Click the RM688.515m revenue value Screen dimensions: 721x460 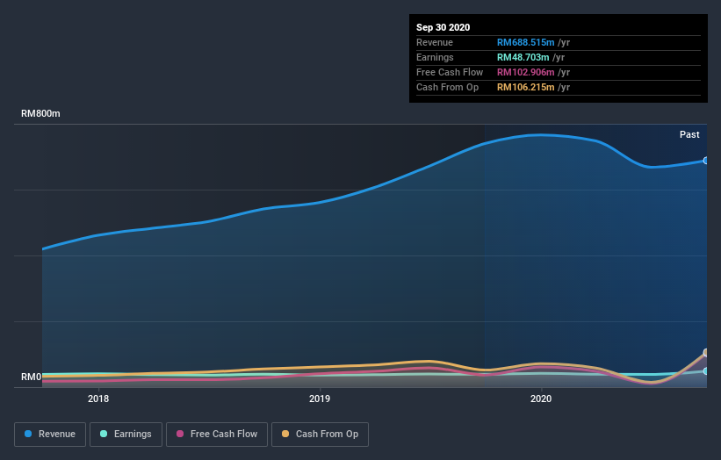click(525, 42)
